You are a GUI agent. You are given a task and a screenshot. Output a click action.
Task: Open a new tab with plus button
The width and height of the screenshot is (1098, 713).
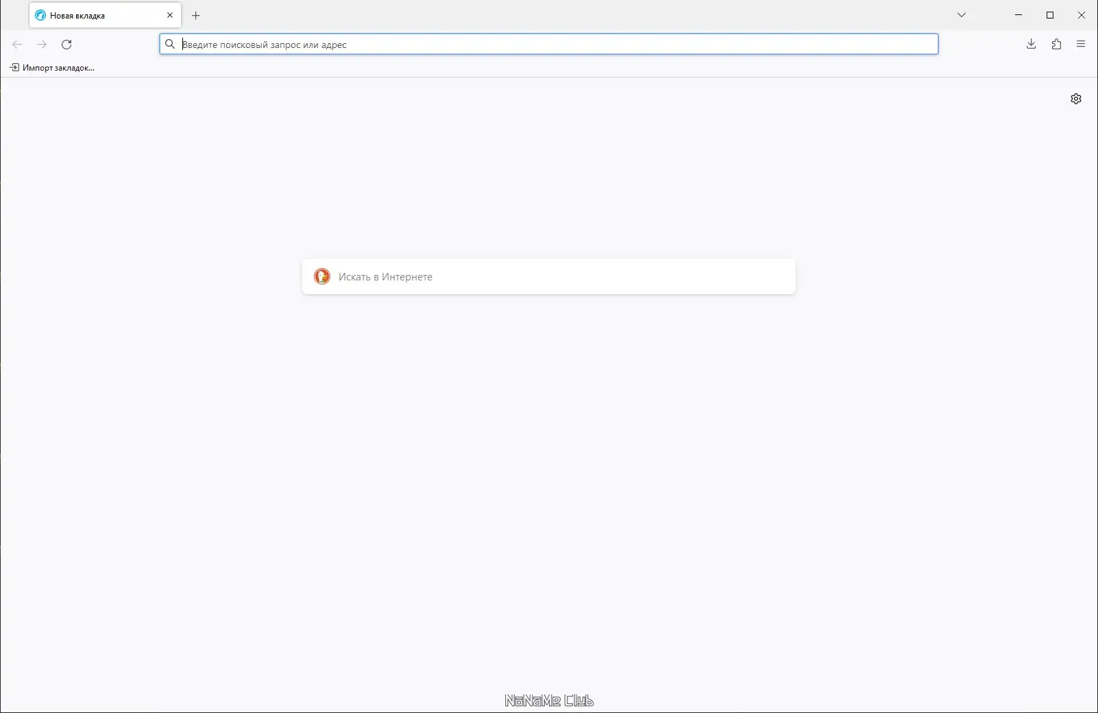tap(196, 15)
